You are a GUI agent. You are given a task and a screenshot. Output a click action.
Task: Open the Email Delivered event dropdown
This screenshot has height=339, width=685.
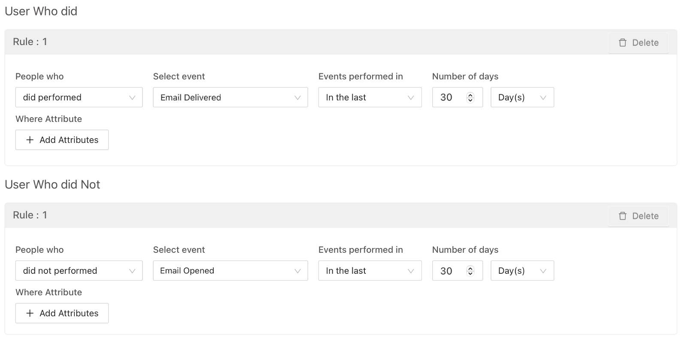tap(230, 97)
